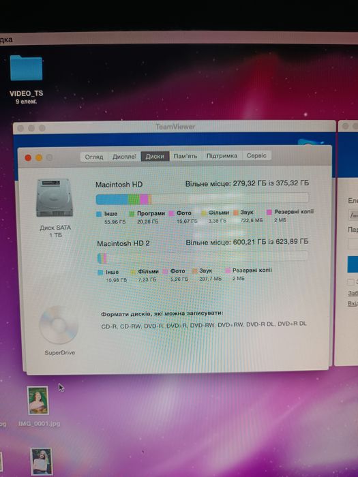The height and width of the screenshot is (477, 358).
Task: Open the VIDEO_TS folder on desktop
Action: [x=26, y=68]
